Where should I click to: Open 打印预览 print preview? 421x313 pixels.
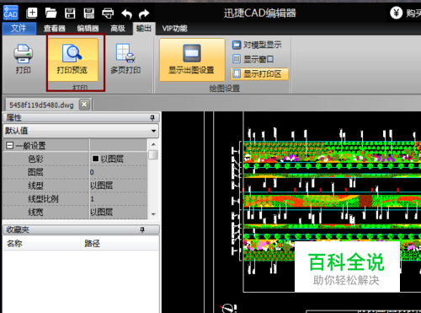click(x=72, y=60)
